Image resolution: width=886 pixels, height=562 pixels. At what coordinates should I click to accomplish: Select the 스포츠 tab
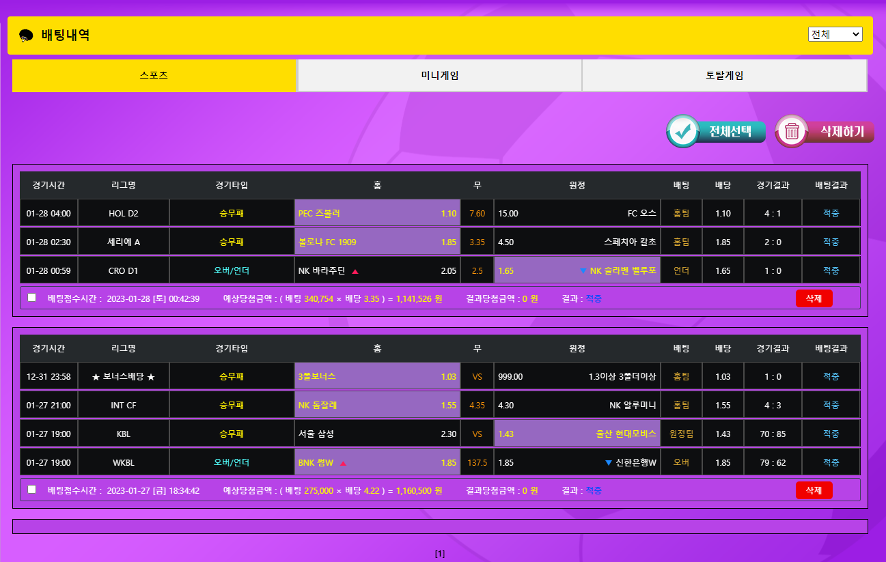coord(154,76)
